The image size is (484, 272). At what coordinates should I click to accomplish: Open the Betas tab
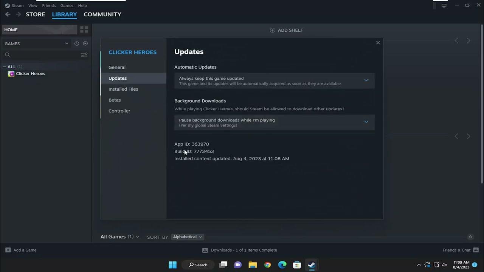133,100
